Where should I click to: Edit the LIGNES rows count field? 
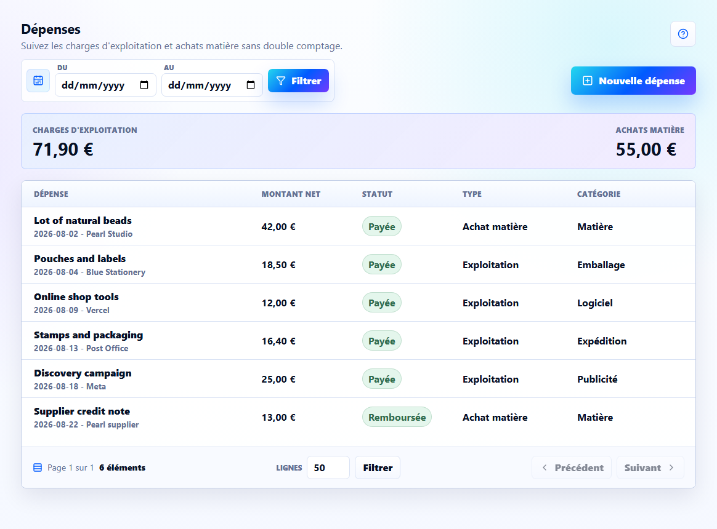(x=328, y=467)
